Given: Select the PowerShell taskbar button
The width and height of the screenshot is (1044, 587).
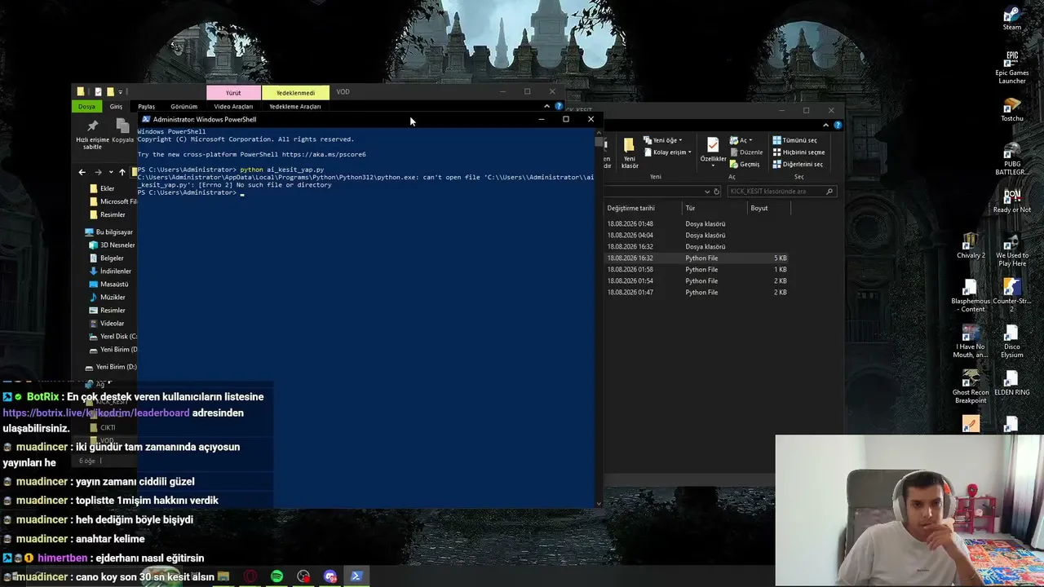Looking at the screenshot, I should (x=356, y=576).
